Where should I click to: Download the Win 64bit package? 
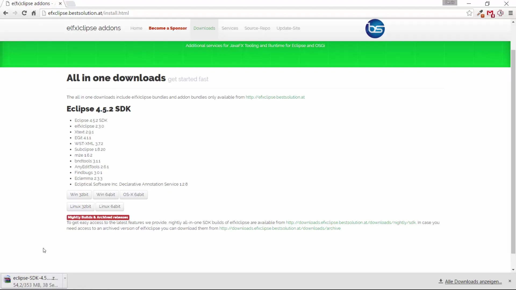point(106,194)
